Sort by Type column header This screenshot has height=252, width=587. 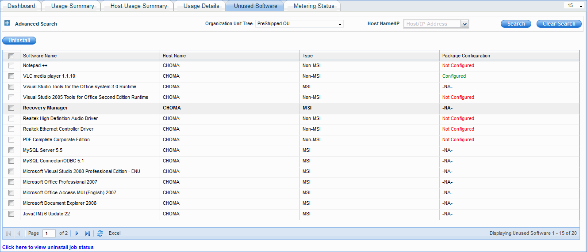[x=369, y=56]
